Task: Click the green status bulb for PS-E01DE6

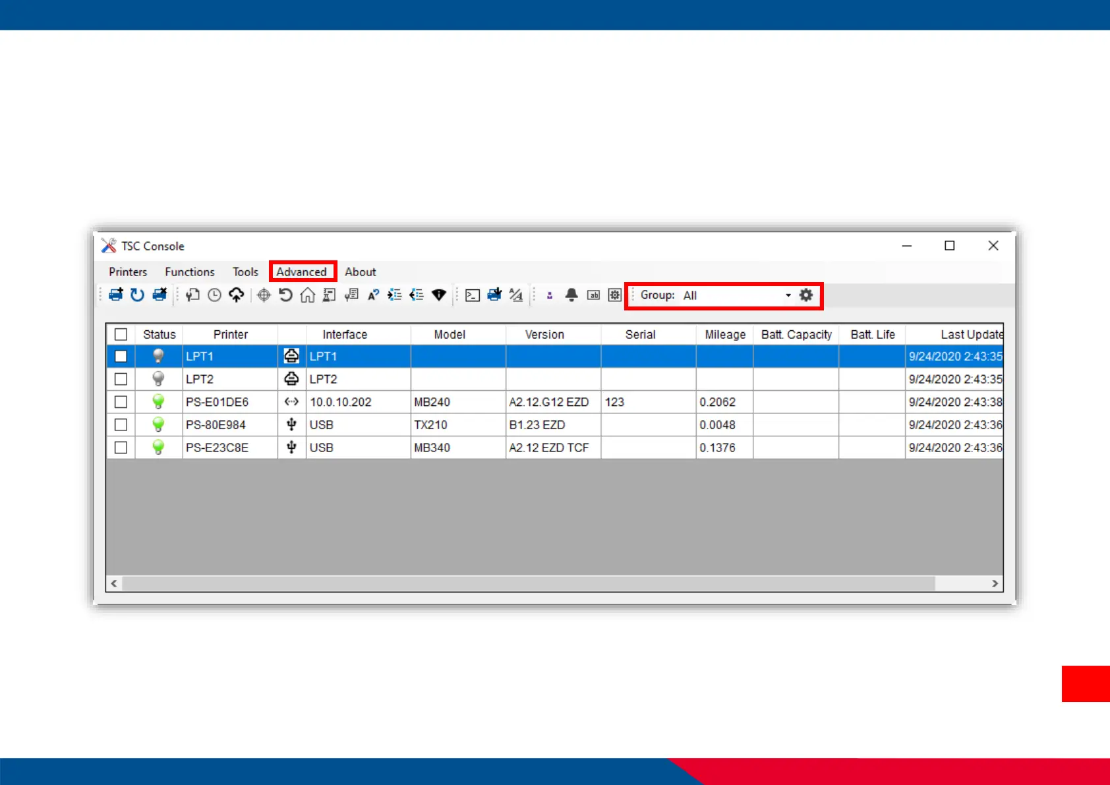Action: pos(158,401)
